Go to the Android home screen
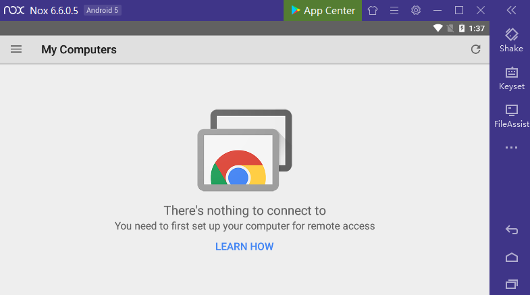530x295 pixels. (x=511, y=257)
